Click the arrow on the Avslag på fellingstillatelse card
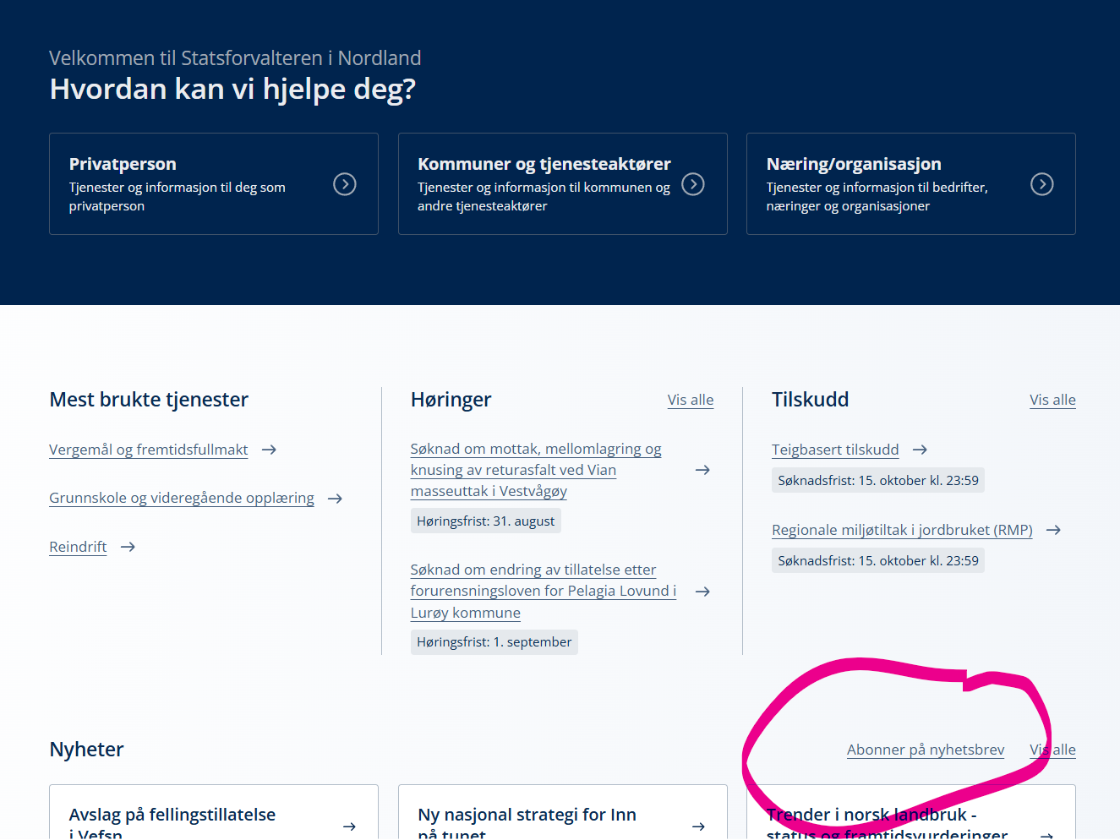This screenshot has height=840, width=1120. (349, 826)
